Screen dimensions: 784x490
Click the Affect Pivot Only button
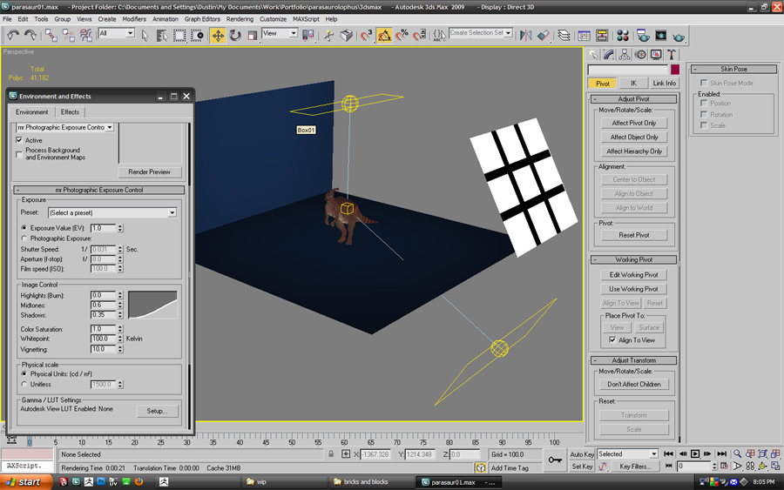coord(634,123)
